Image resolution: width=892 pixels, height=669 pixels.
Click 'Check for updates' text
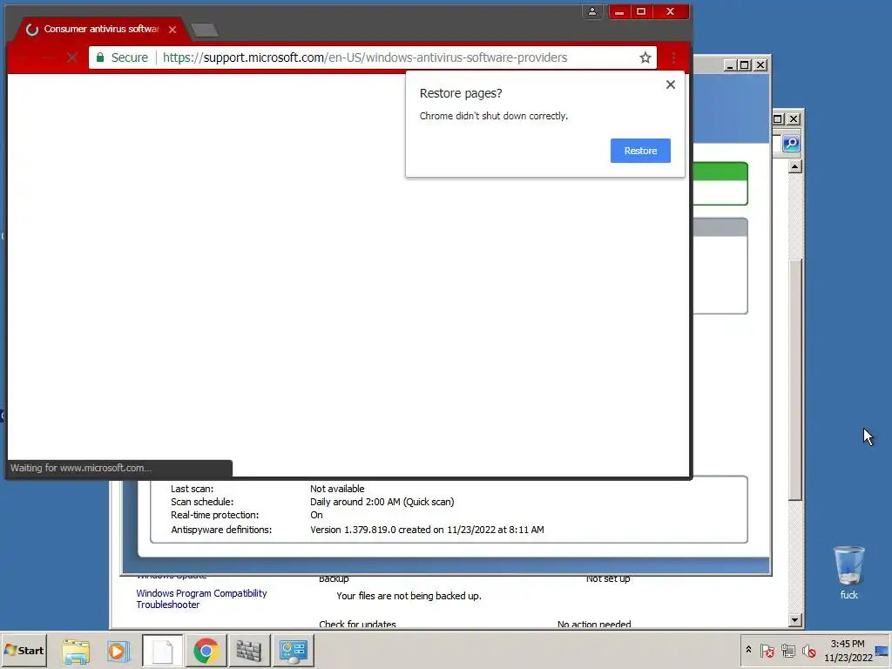(x=357, y=624)
